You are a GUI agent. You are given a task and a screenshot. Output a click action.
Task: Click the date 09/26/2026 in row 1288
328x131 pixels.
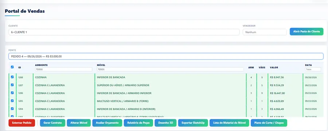(311, 77)
